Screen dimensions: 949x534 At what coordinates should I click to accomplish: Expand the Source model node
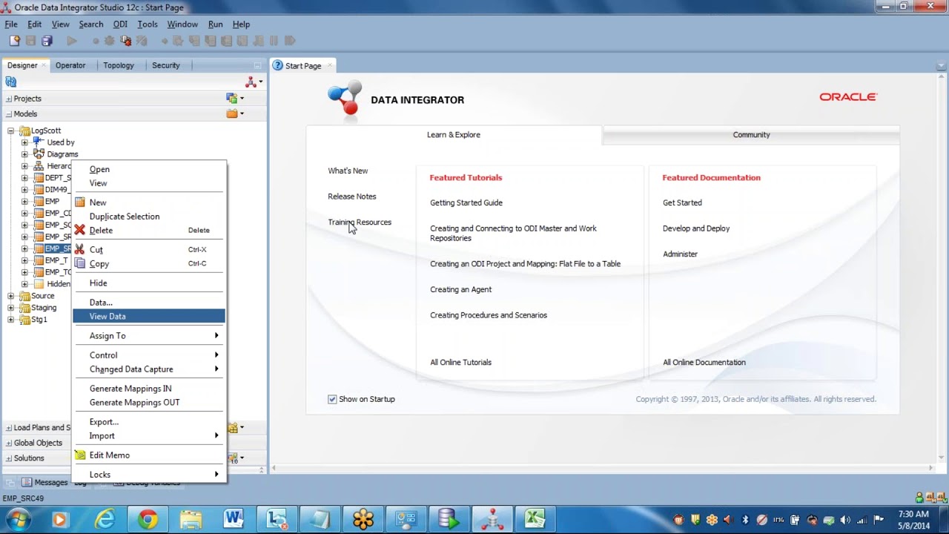tap(11, 296)
